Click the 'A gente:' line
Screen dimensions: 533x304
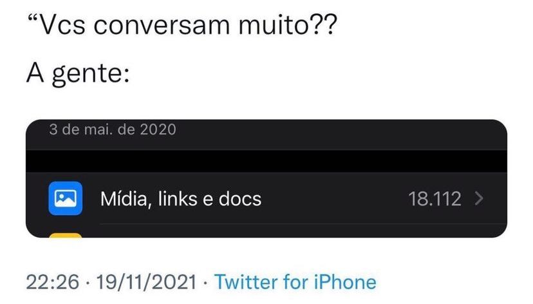click(78, 73)
